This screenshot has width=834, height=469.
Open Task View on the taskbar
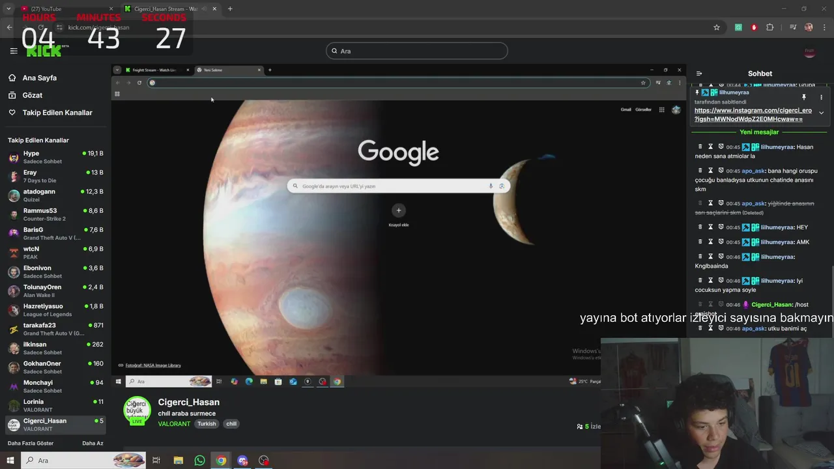click(156, 461)
